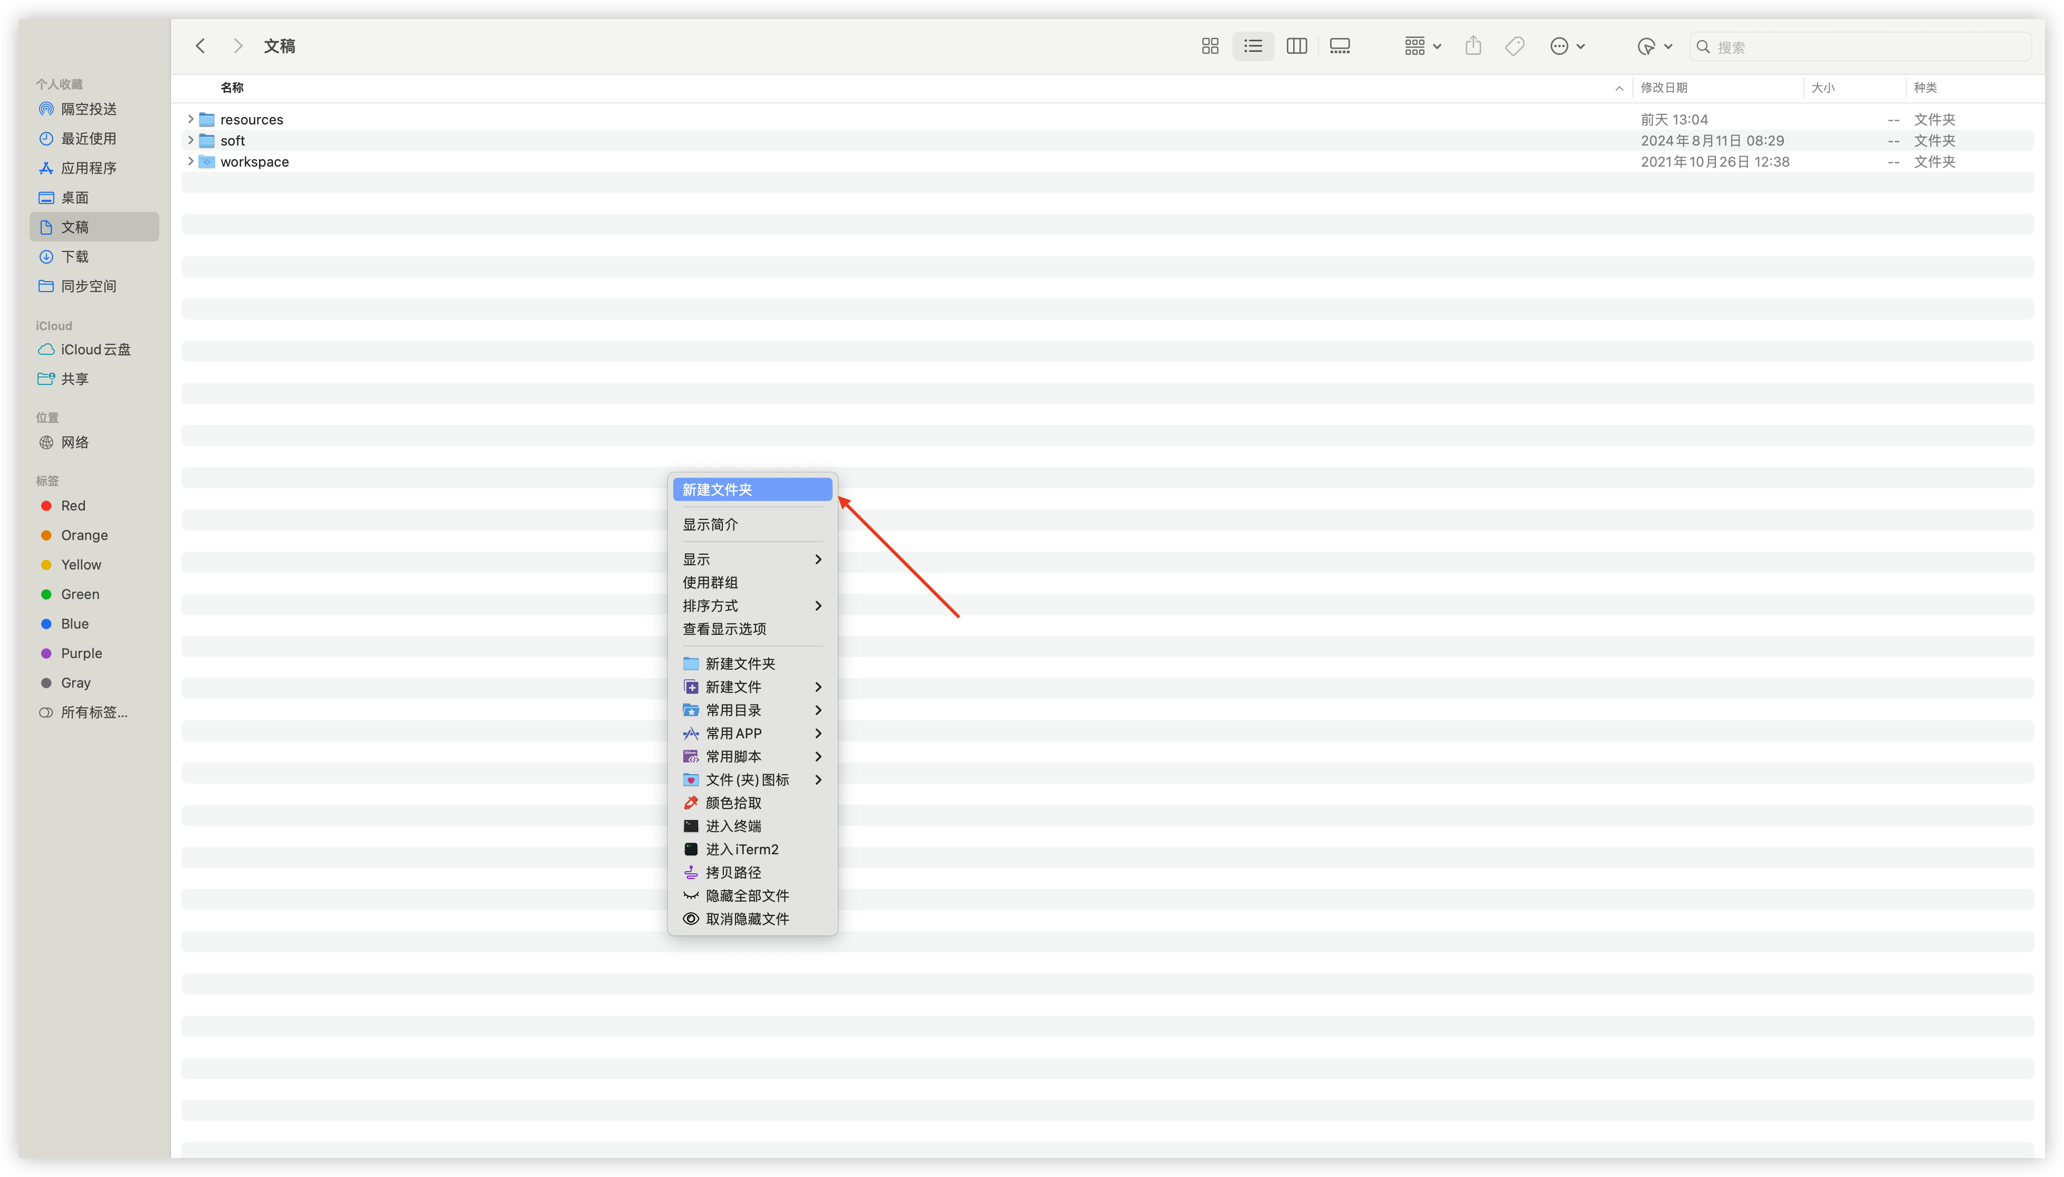Image resolution: width=2064 pixels, height=1177 pixels.
Task: Navigate back with the left chevron
Action: click(x=200, y=46)
